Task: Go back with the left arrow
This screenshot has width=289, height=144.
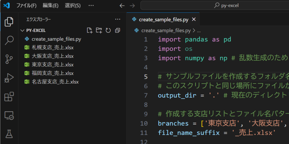Action: point(122,6)
